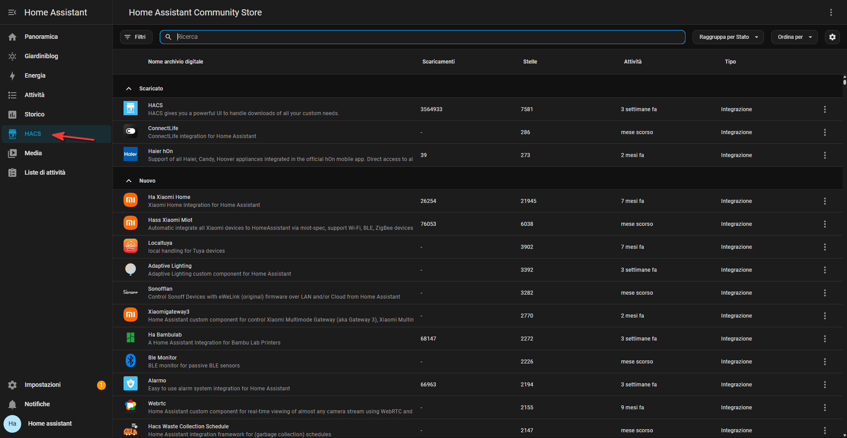Open the Ordina per dropdown
This screenshot has width=847, height=438.
[x=794, y=37]
